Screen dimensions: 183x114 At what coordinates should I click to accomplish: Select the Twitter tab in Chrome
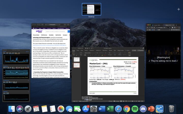[157, 25]
